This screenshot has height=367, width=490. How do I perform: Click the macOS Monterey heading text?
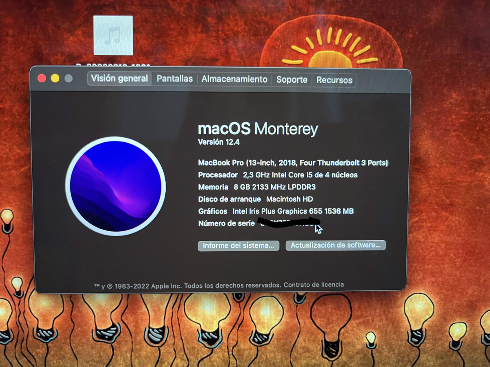[x=258, y=129]
